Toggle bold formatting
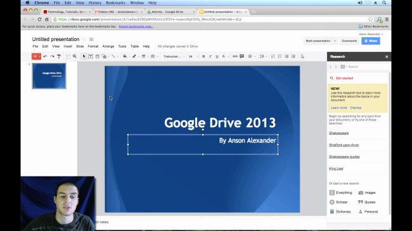412x231 pixels. pyautogui.click(x=203, y=56)
